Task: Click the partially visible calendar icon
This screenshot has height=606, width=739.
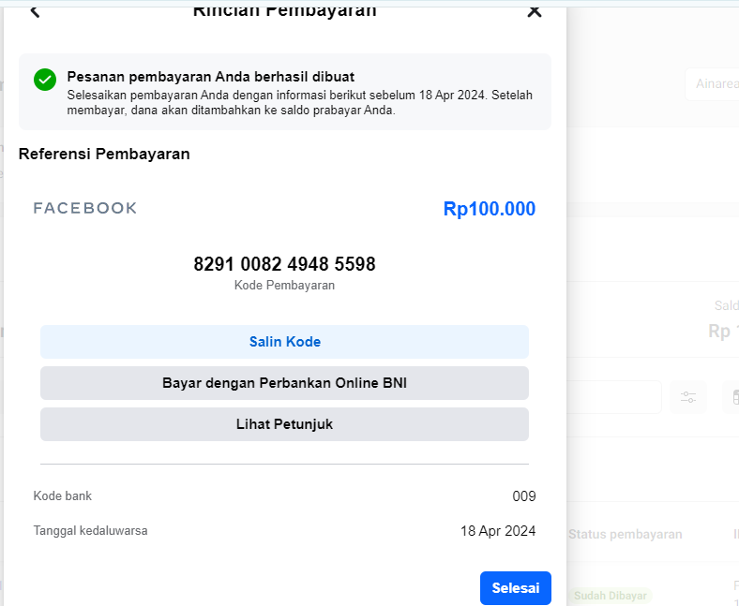Action: 731,397
